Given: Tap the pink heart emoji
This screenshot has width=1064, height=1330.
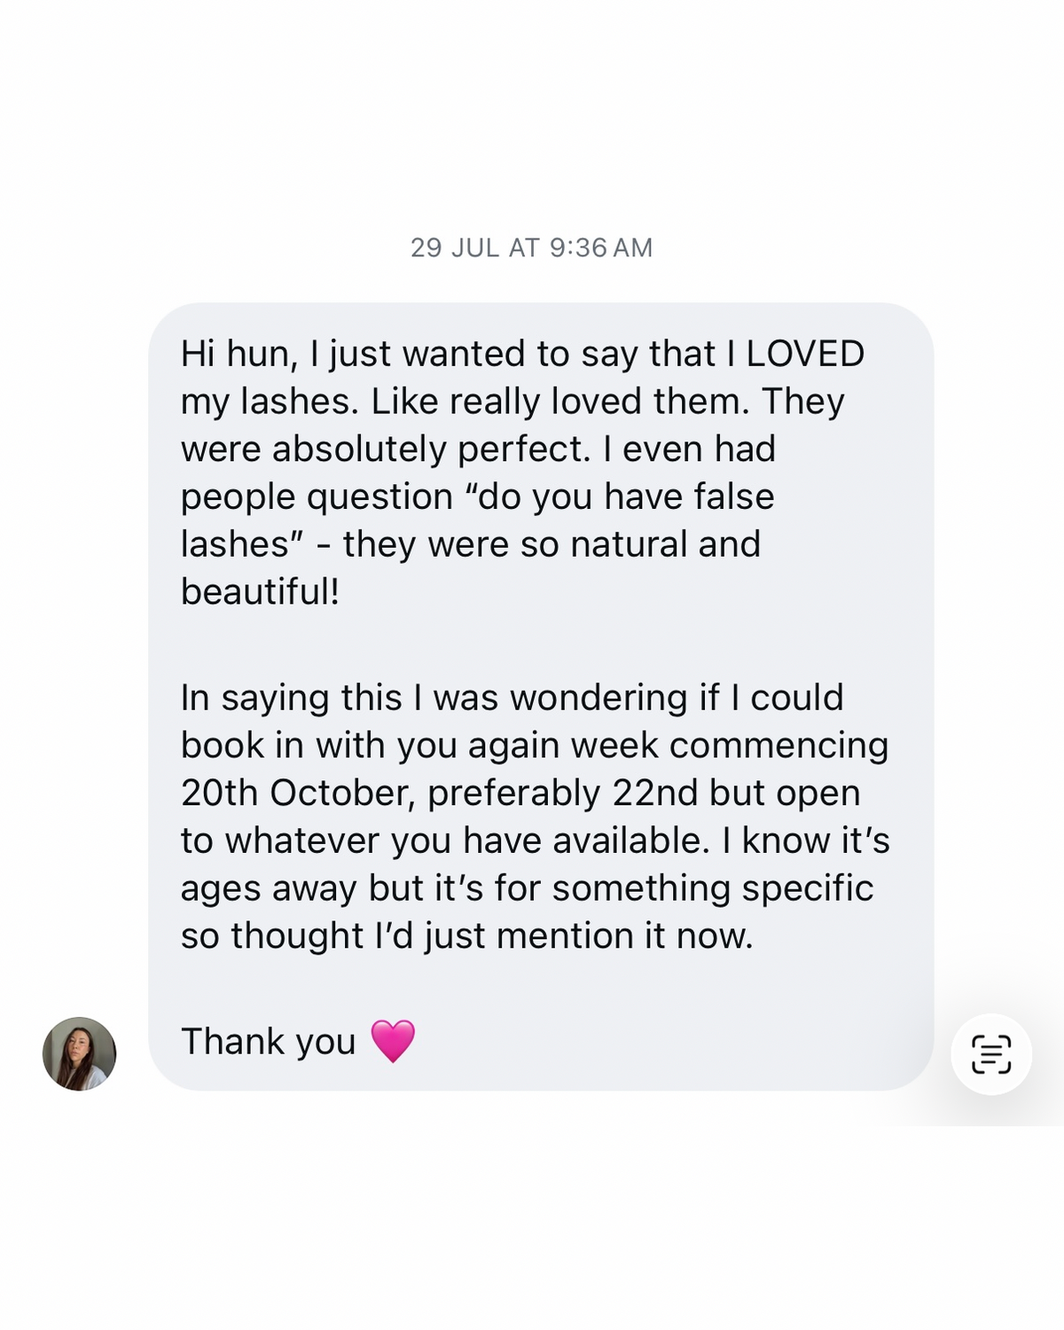Looking at the screenshot, I should click(392, 1041).
